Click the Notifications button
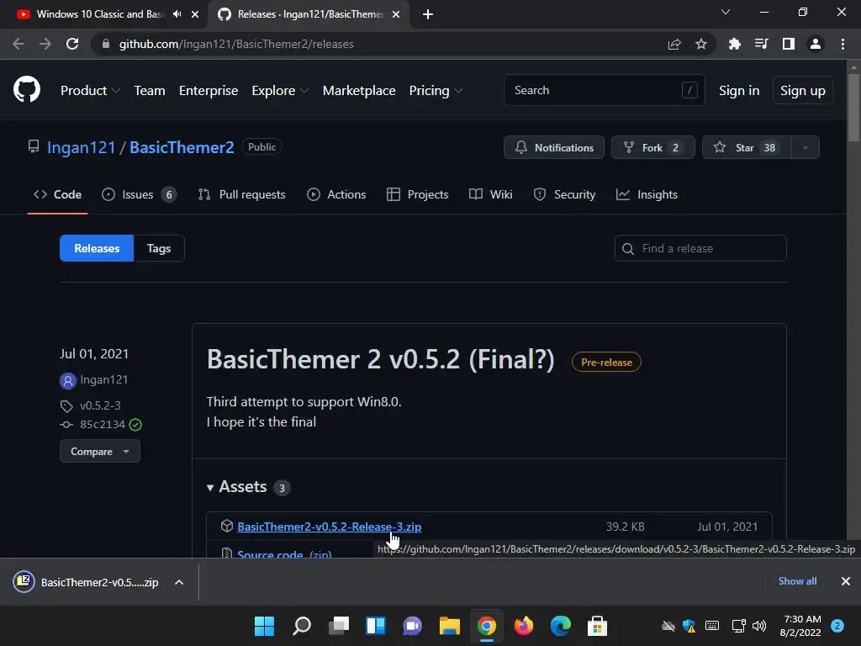The width and height of the screenshot is (861, 646). tap(553, 147)
